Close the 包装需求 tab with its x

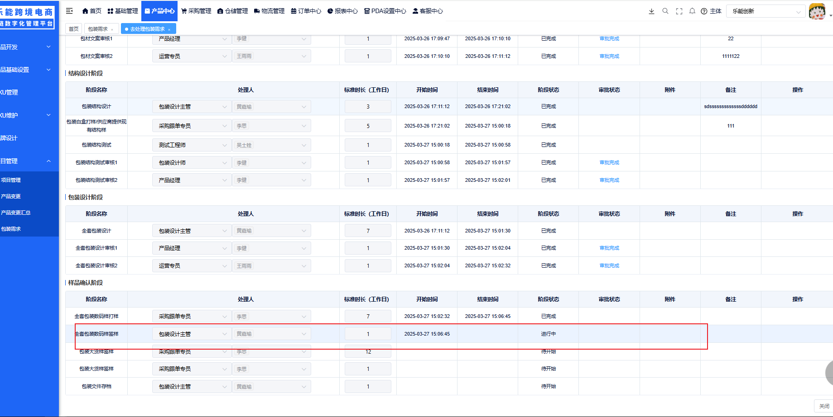pyautogui.click(x=112, y=29)
